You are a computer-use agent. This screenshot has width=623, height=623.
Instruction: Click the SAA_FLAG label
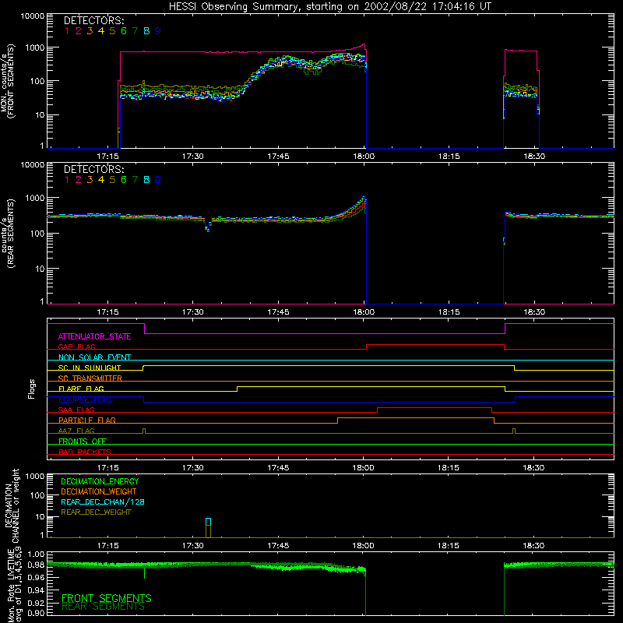point(76,410)
